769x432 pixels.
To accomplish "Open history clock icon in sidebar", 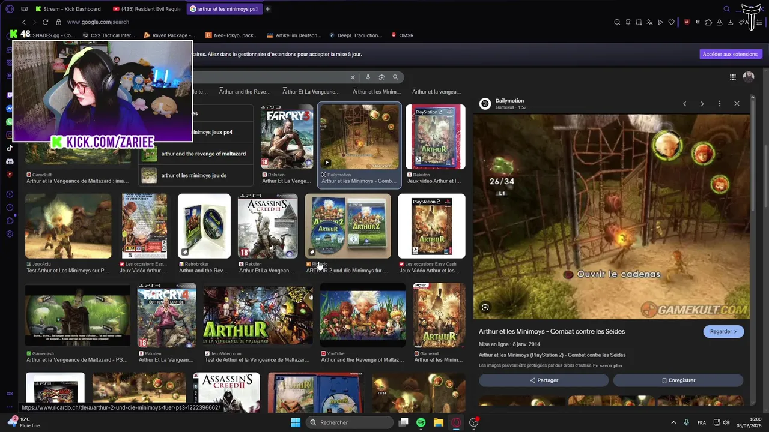I will pyautogui.click(x=10, y=207).
